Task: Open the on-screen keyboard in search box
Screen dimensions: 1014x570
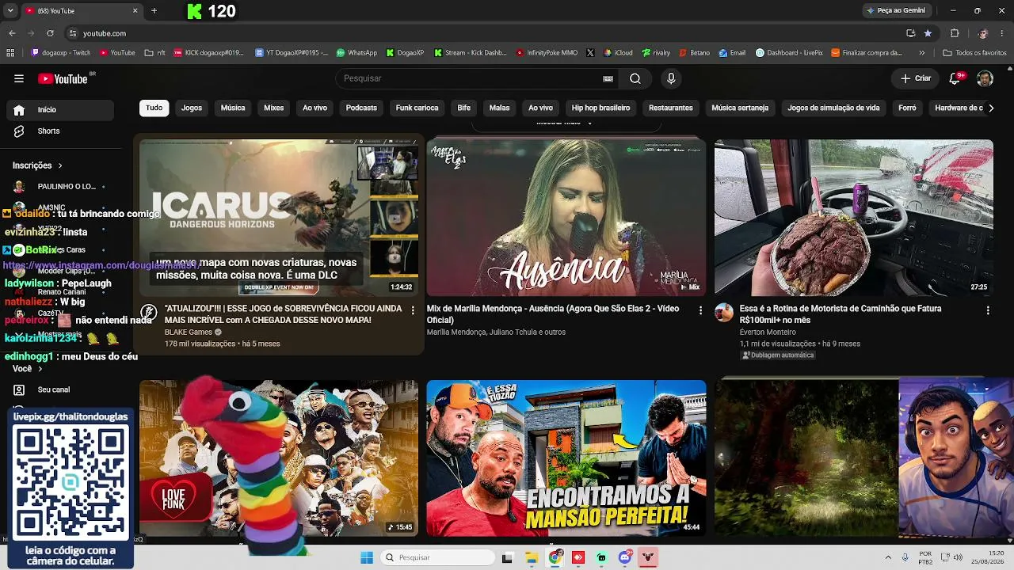Action: (x=608, y=78)
